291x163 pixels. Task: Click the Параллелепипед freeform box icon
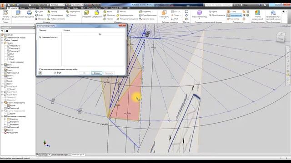point(199,13)
